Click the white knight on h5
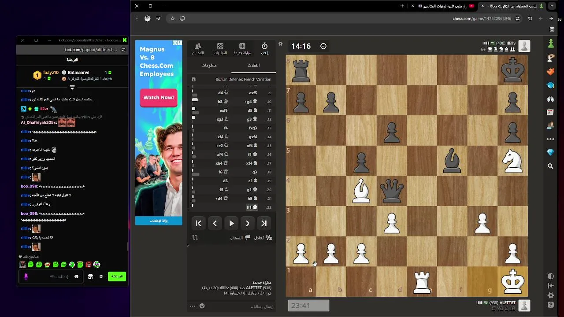The height and width of the screenshot is (317, 564). [512, 161]
